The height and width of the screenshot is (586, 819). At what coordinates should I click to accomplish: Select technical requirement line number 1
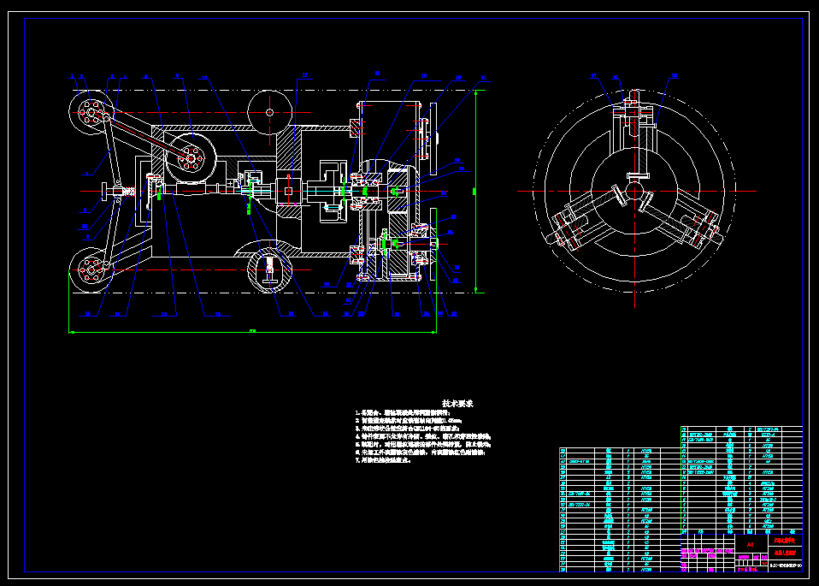pyautogui.click(x=403, y=413)
